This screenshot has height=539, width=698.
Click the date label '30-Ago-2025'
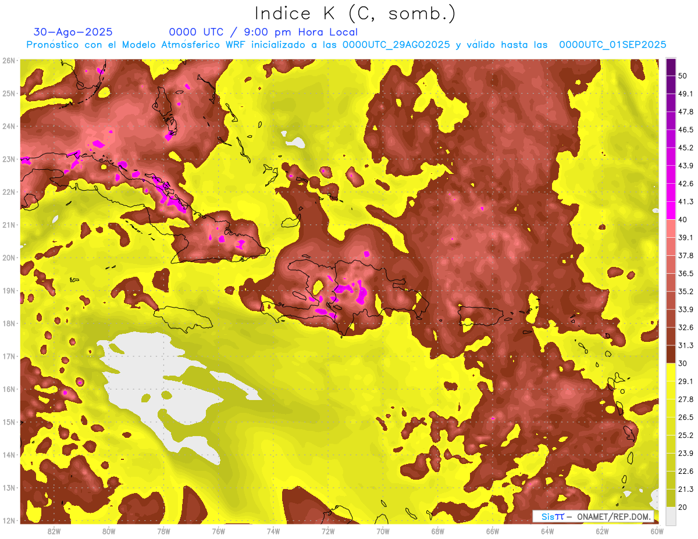73,32
